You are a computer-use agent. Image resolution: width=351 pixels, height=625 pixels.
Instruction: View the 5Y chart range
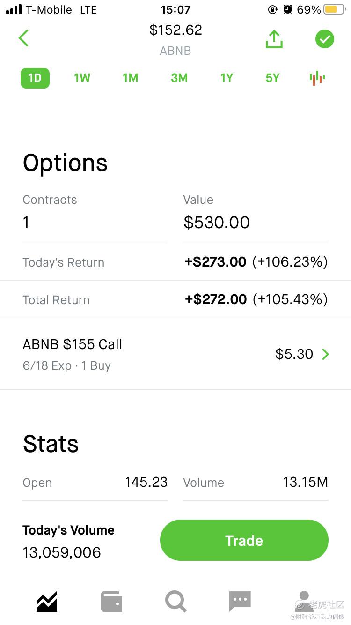[272, 78]
